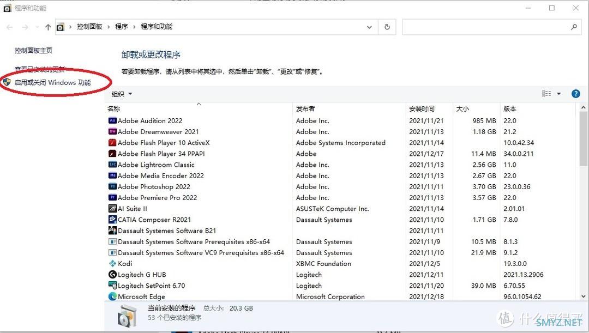
Task: Click the Adobe Lightroom Classic icon
Action: click(112, 165)
